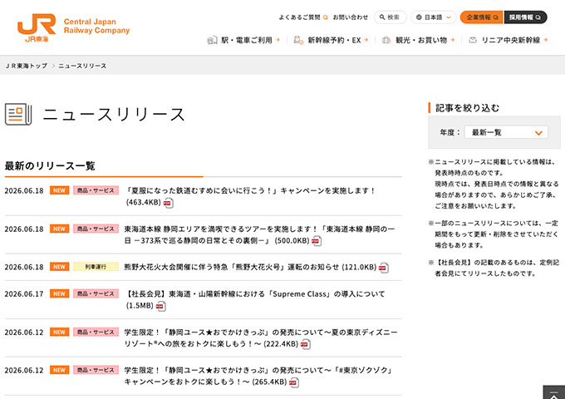
Task: Click NEW badge on the 熊野大花火 row
Action: 60,267
